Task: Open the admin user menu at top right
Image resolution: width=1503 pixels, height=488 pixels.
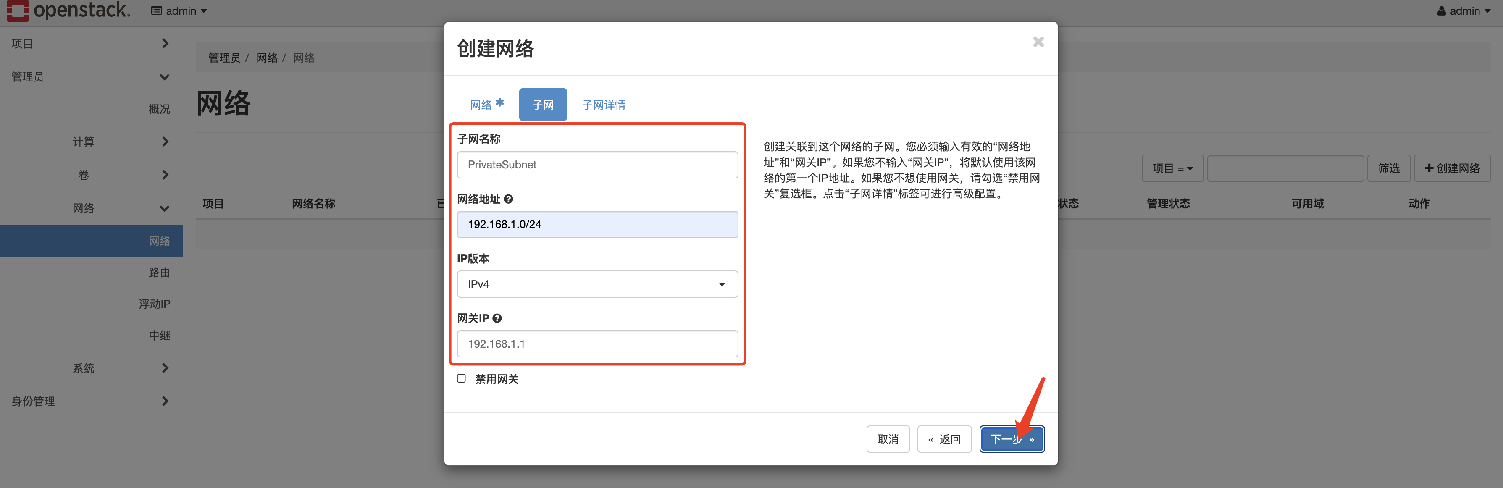Action: coord(1464,10)
